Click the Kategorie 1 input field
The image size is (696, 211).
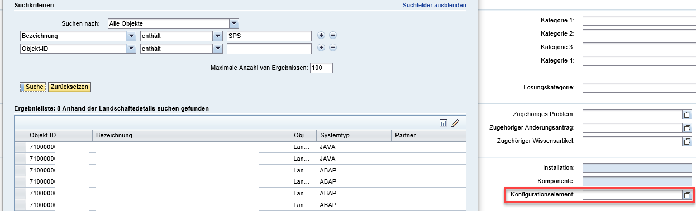point(639,21)
